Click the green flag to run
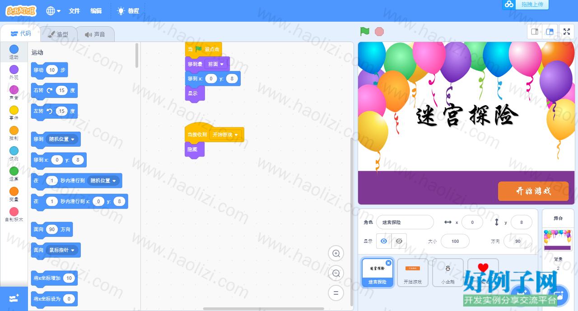Image resolution: width=578 pixels, height=311 pixels. 365,32
